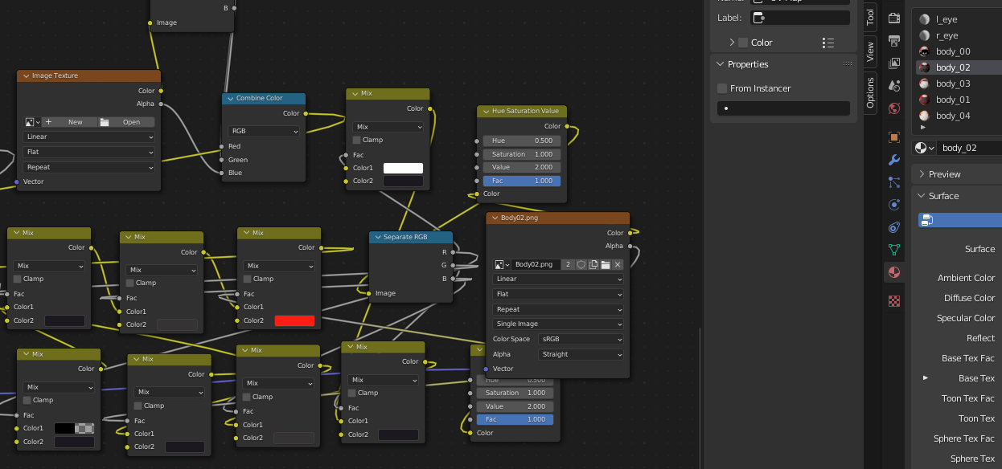The height and width of the screenshot is (469, 1002).
Task: Click the Properties panel grip dots
Action: 848,64
